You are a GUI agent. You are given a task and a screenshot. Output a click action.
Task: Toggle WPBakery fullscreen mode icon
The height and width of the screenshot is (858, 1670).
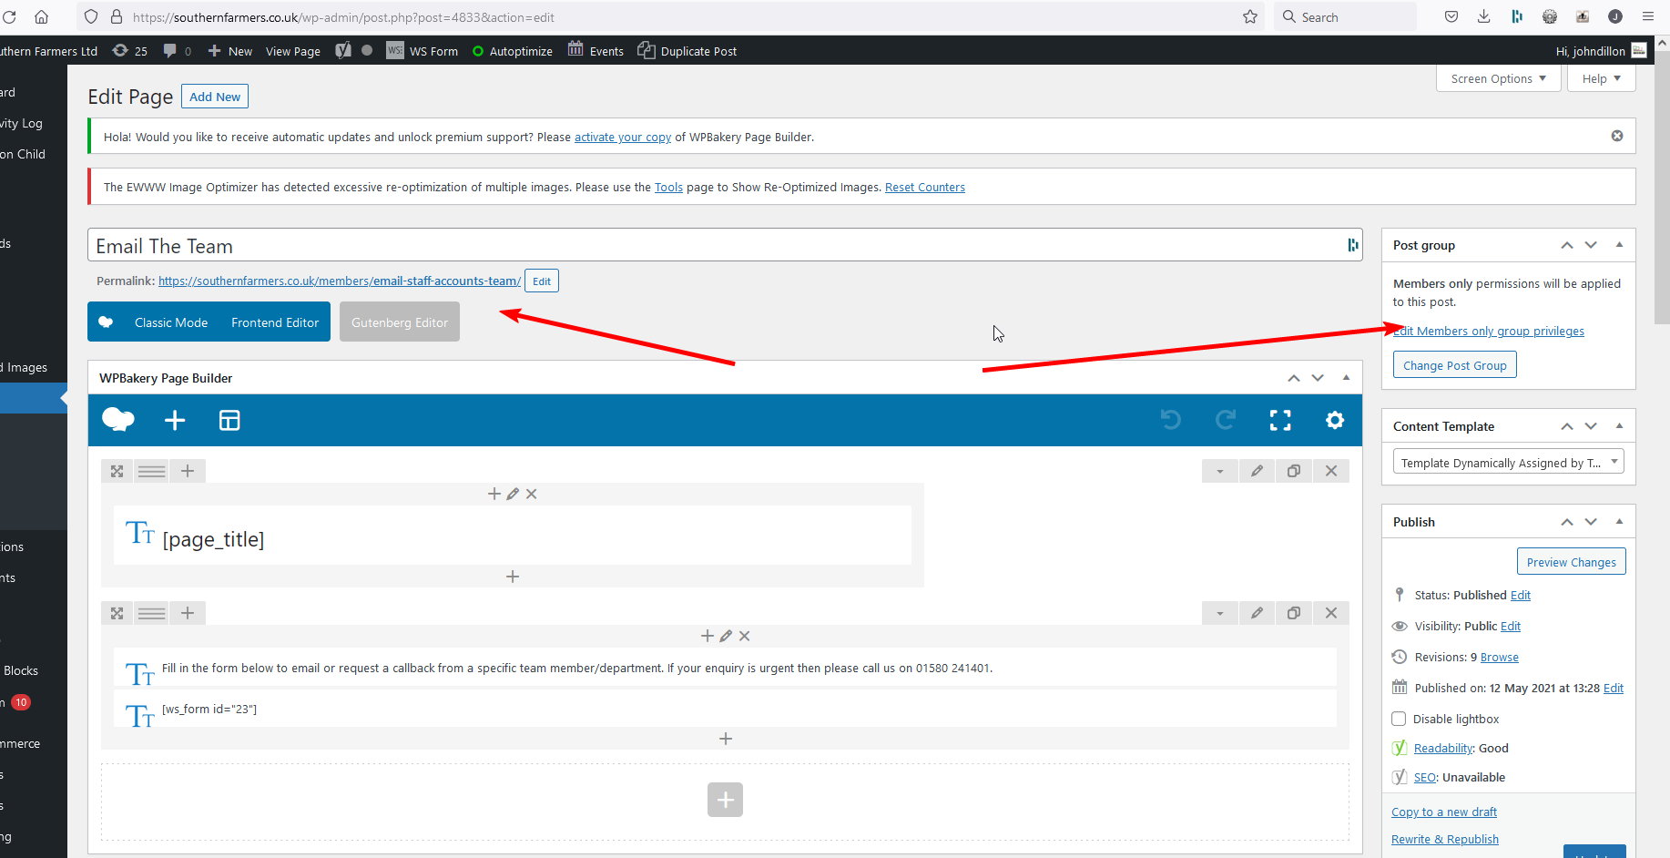(x=1280, y=420)
